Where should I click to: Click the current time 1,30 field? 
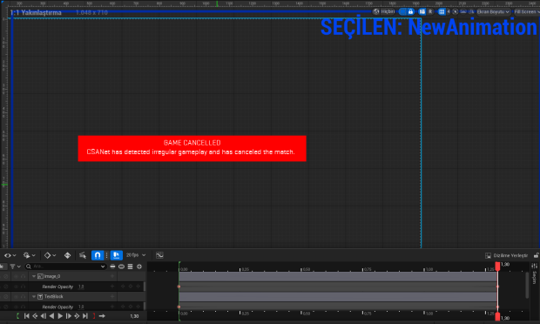(x=134, y=316)
